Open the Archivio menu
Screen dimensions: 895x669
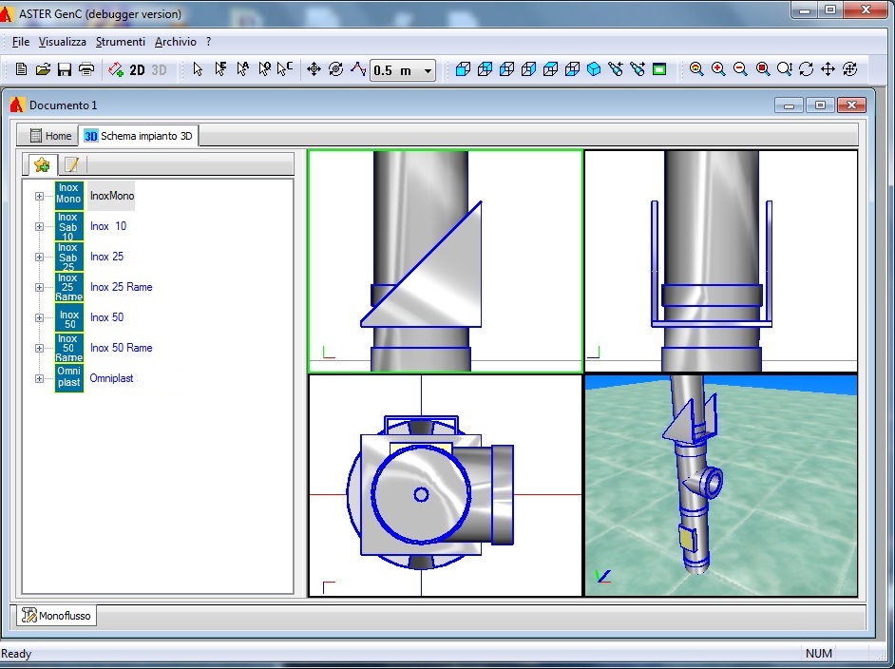point(175,42)
